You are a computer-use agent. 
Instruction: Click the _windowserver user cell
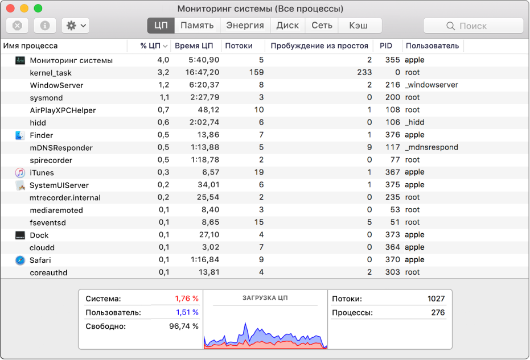tap(432, 85)
